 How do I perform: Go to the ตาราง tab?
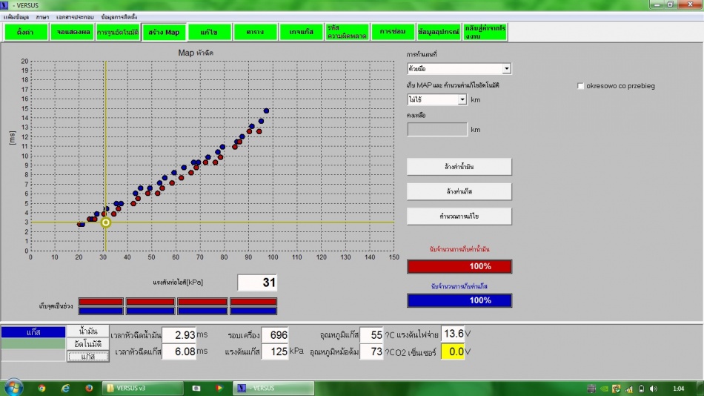tap(255, 32)
